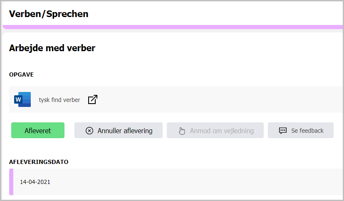Click the purple accent stripe beside the date
Image resolution: width=344 pixels, height=201 pixels.
[x=11, y=182]
